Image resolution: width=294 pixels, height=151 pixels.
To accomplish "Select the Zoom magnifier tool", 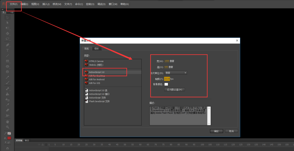I will point(8,127).
